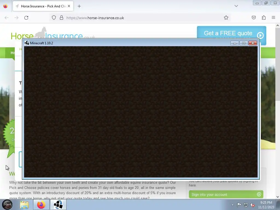This screenshot has height=210, width=280.
Task: Open Action Center flag icon
Action: (x=239, y=205)
